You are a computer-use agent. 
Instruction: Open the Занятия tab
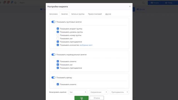[x=64, y=14]
